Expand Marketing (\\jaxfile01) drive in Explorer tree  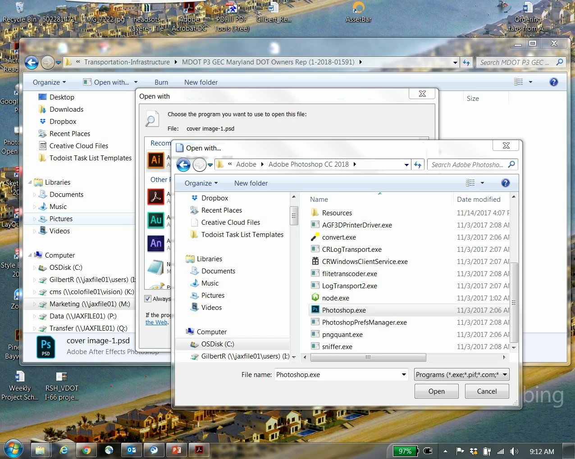[35, 304]
